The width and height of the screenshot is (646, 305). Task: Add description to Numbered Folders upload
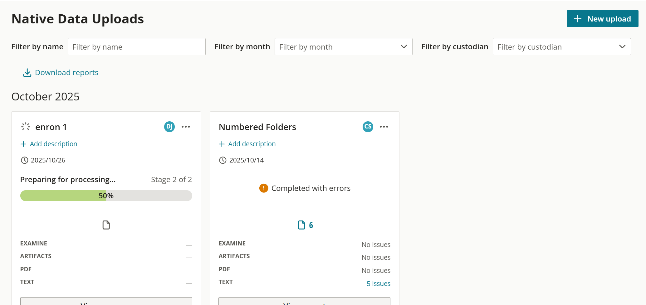click(247, 144)
